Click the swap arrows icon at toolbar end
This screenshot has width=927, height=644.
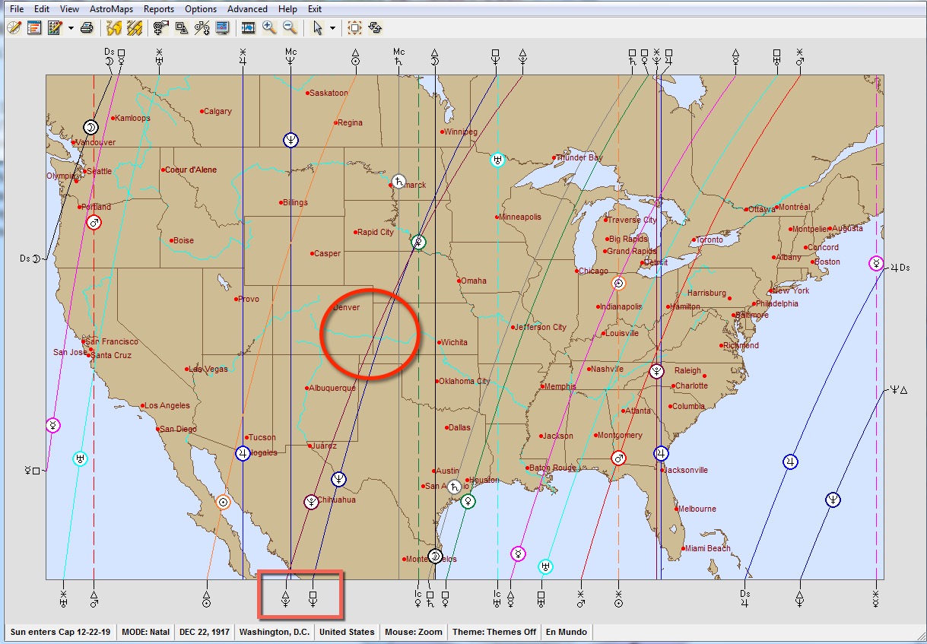pyautogui.click(x=375, y=28)
